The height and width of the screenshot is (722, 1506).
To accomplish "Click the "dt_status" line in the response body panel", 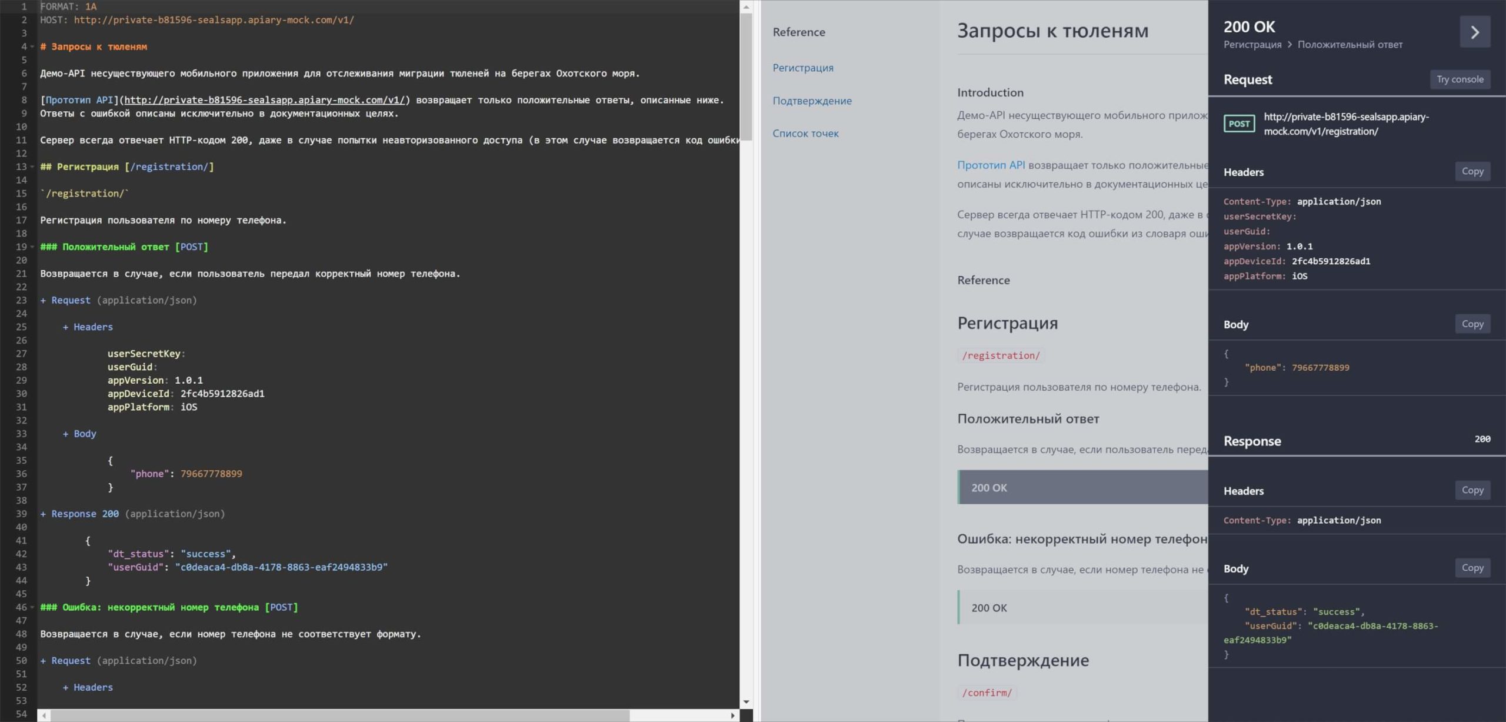I will (1304, 611).
